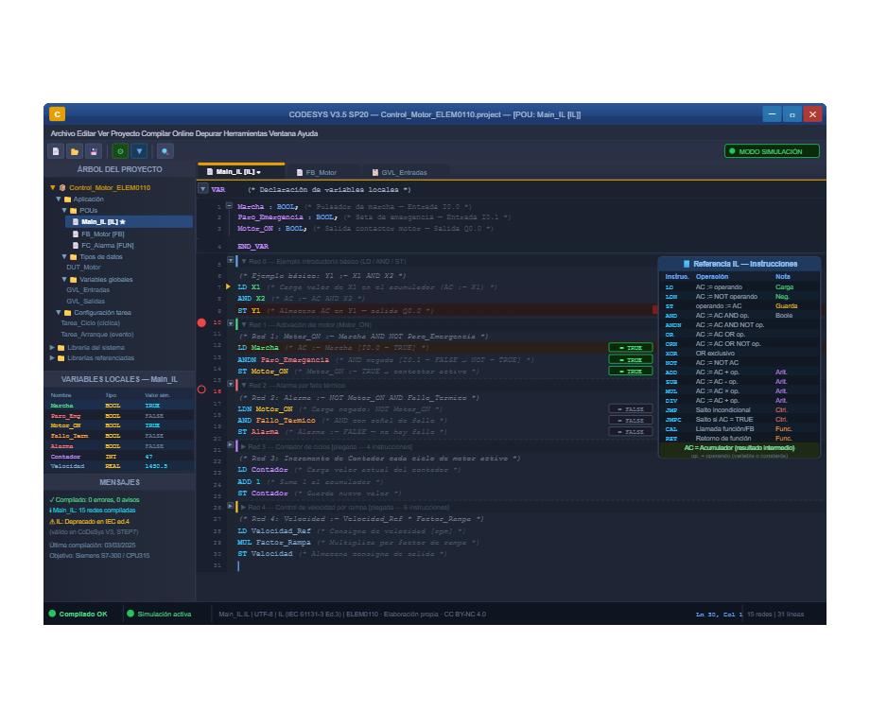Toggle the FALSE value badge for ST Alarma

pos(631,432)
